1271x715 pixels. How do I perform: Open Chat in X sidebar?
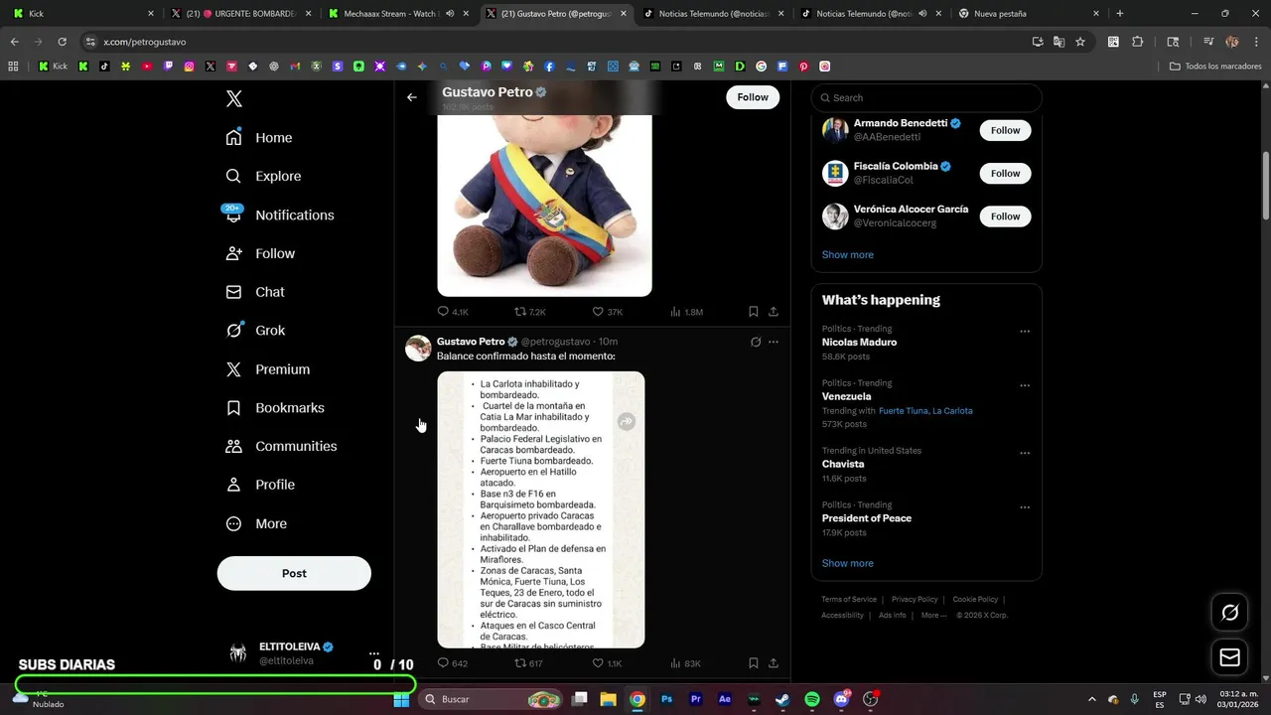(x=255, y=292)
